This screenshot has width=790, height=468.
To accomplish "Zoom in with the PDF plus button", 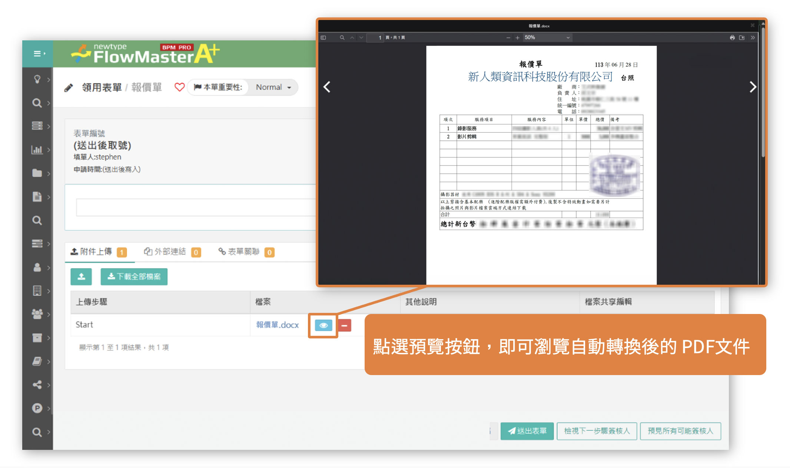I will tap(518, 37).
